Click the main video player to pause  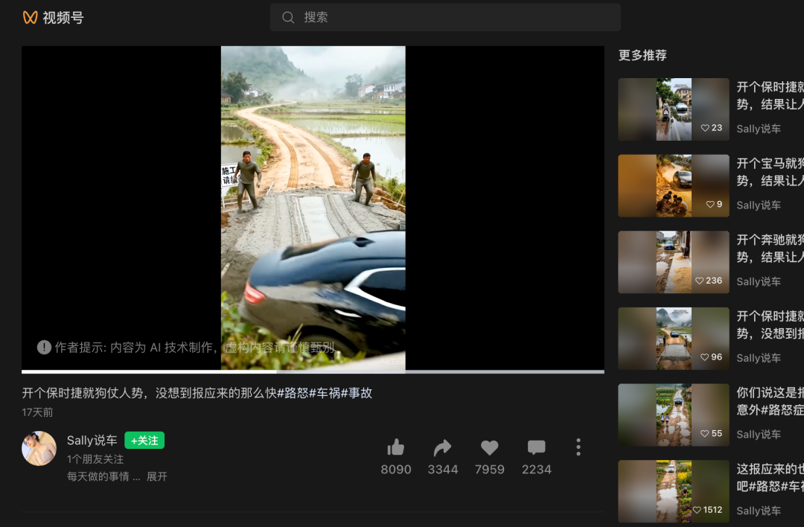313,208
